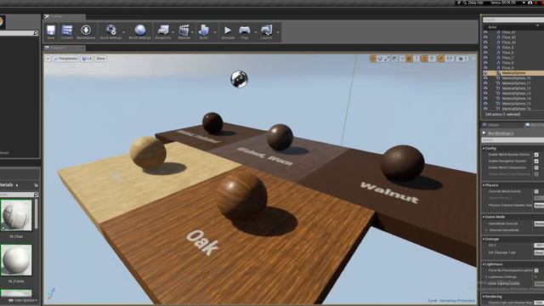Collapse the Game Mode section
This screenshot has height=306, width=544.
pyautogui.click(x=484, y=217)
